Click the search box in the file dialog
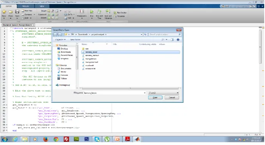 pos(165,34)
